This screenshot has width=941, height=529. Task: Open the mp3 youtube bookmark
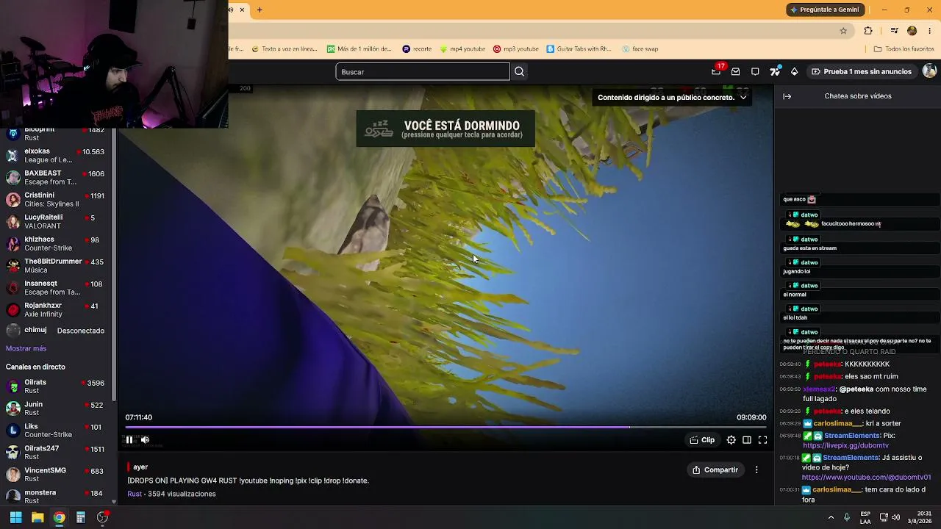(x=516, y=49)
